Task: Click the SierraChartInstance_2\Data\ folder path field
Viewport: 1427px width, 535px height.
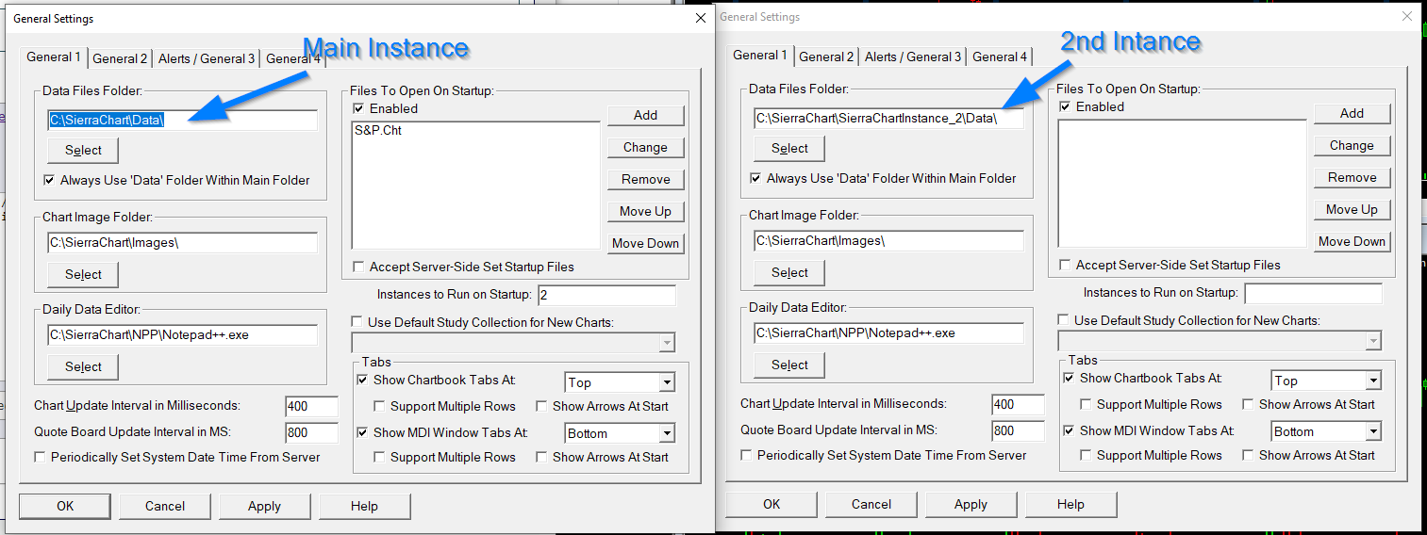Action: click(888, 119)
